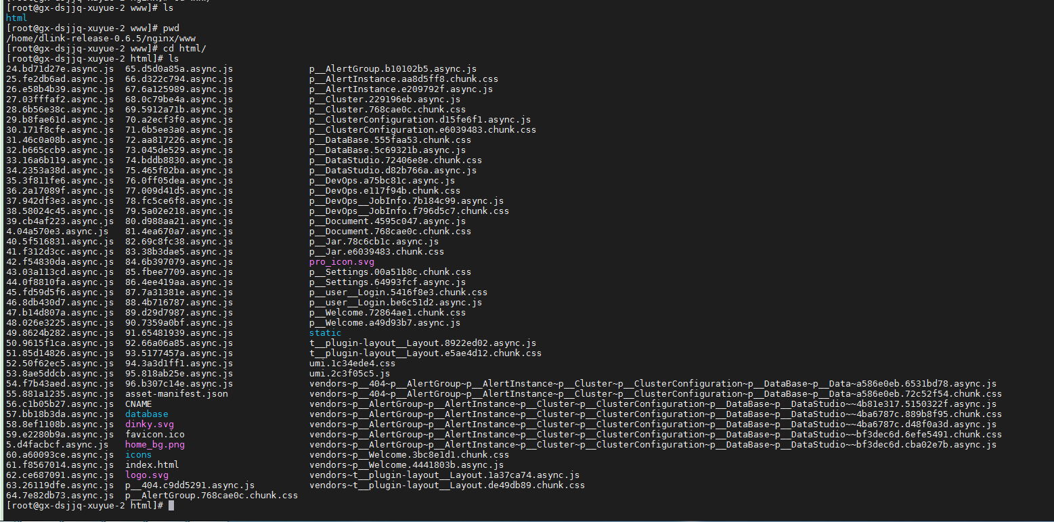Click the home_bg.png image file name
The height and width of the screenshot is (522, 1054).
coord(154,445)
